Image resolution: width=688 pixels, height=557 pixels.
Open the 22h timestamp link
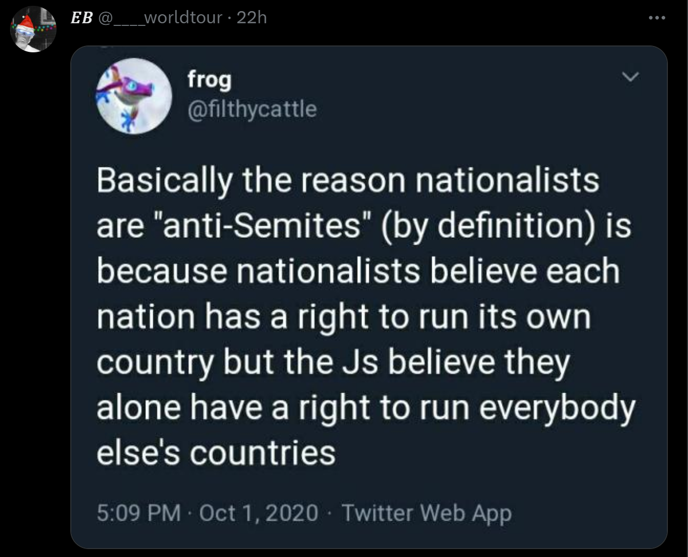pos(252,18)
